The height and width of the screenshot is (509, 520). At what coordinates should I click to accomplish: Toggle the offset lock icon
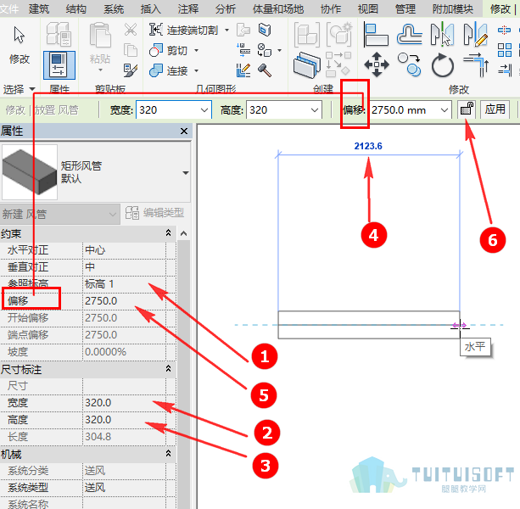467,109
